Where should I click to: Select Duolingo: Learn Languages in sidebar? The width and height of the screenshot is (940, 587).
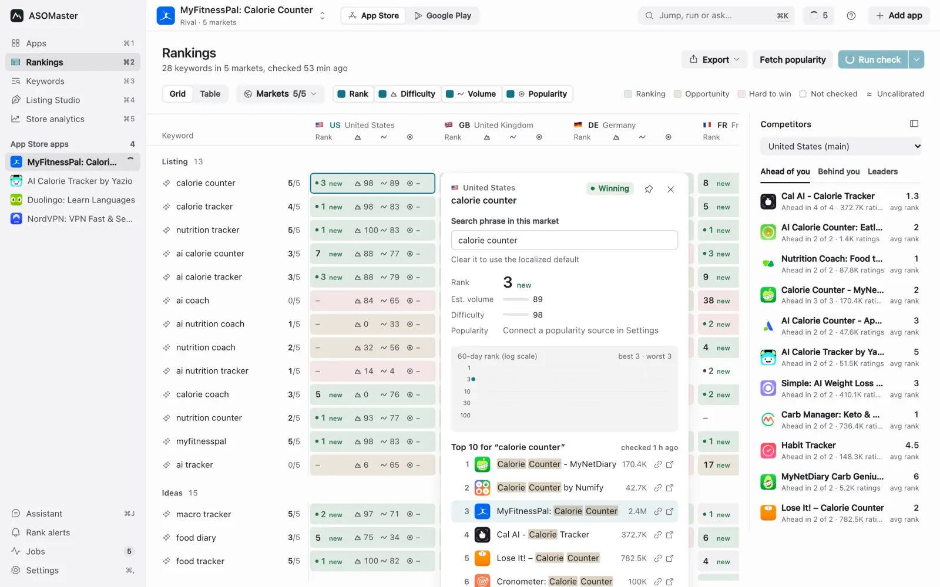(73, 200)
